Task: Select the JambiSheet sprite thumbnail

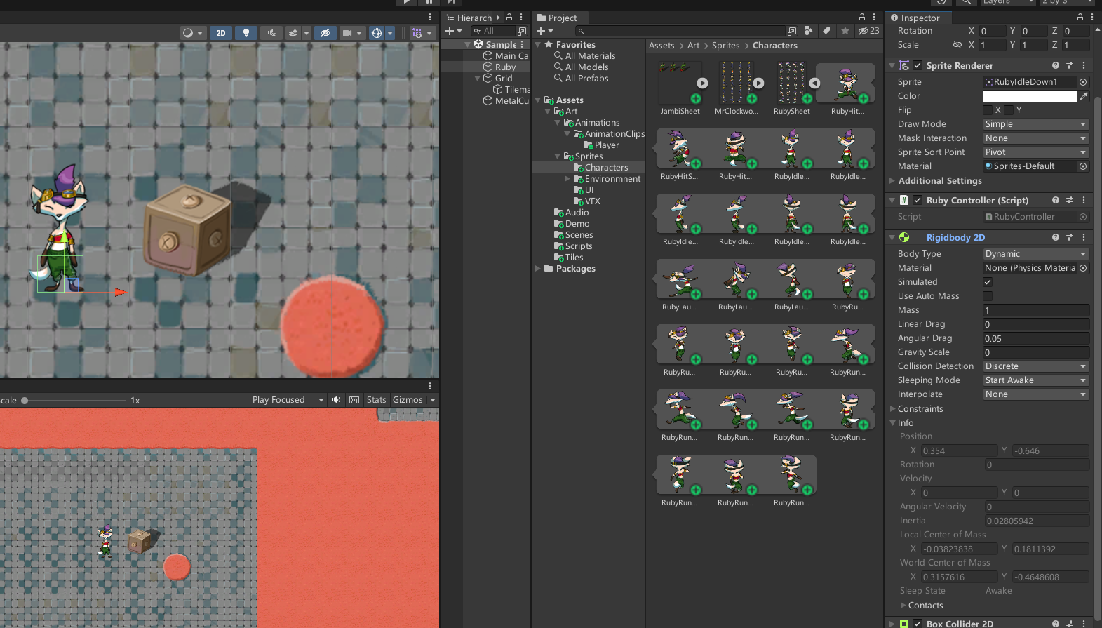Action: [x=680, y=83]
